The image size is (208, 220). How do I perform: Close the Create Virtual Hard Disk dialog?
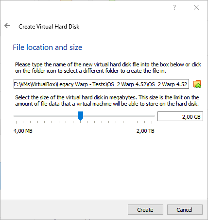pyautogui.click(x=196, y=7)
